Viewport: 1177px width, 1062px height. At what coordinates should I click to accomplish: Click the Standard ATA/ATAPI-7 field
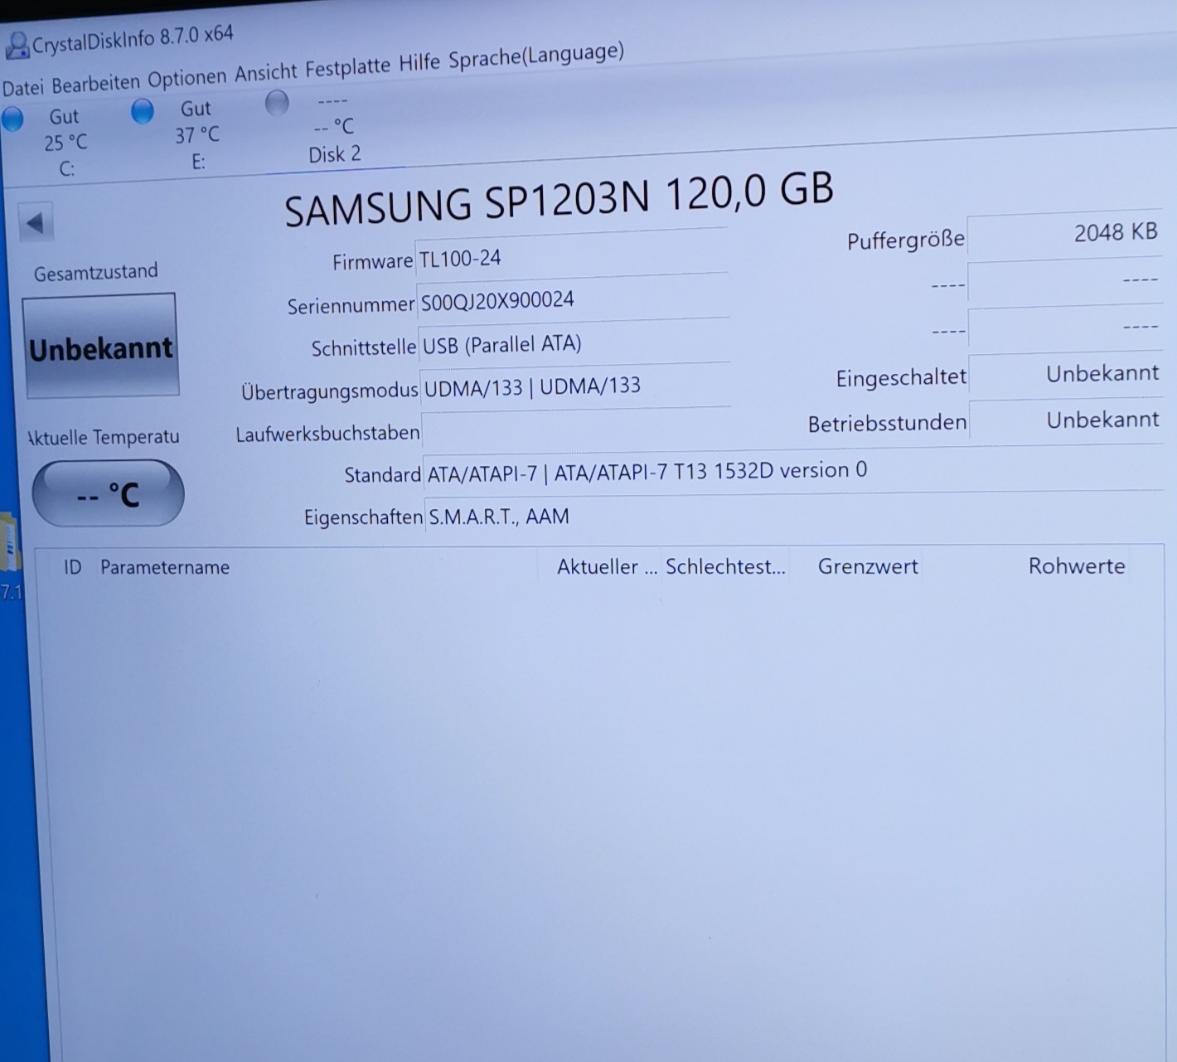[x=793, y=471]
